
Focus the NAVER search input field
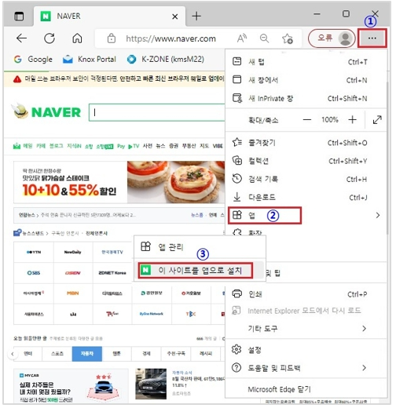[156, 112]
